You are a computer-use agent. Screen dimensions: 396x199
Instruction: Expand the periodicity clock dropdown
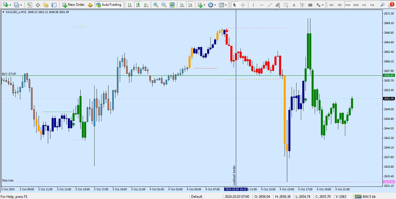[x=215, y=5]
